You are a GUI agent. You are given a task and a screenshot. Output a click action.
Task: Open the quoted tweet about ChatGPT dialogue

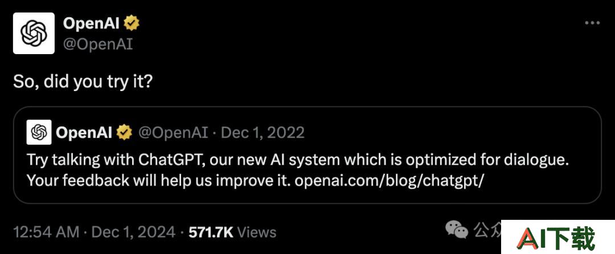tap(307, 155)
